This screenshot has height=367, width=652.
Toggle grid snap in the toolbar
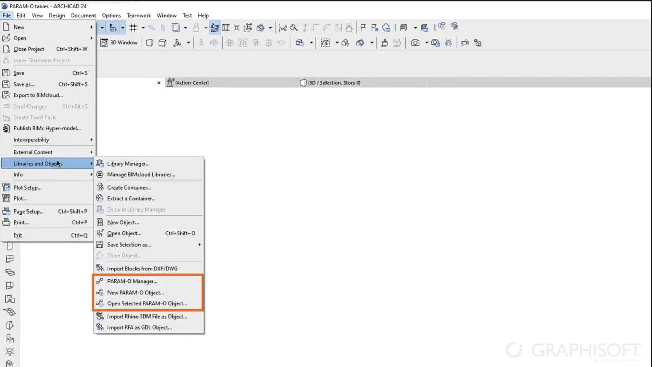click(133, 28)
